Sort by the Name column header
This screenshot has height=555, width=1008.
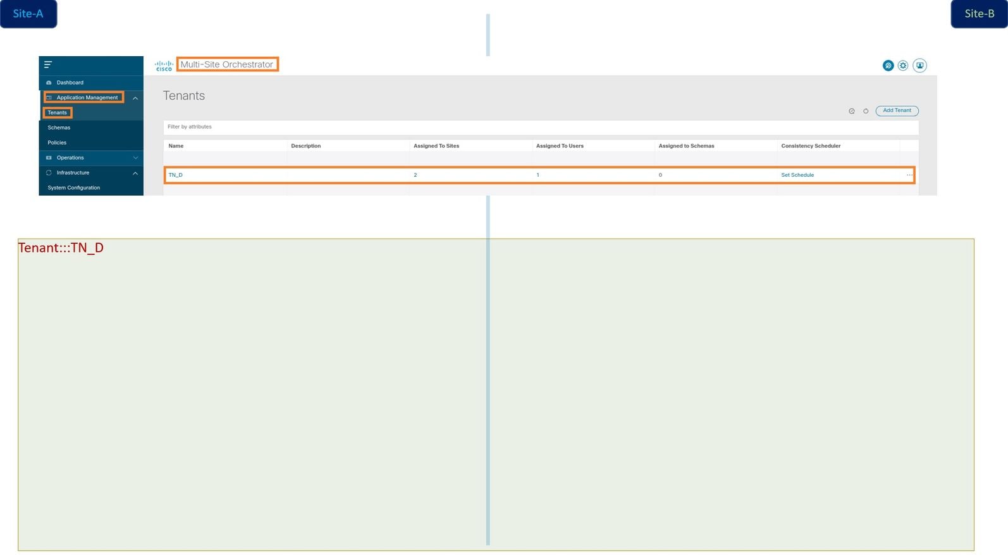176,146
